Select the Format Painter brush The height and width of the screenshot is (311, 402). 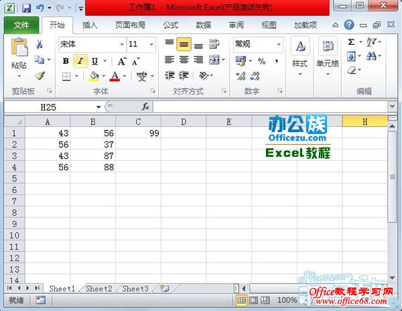point(40,76)
